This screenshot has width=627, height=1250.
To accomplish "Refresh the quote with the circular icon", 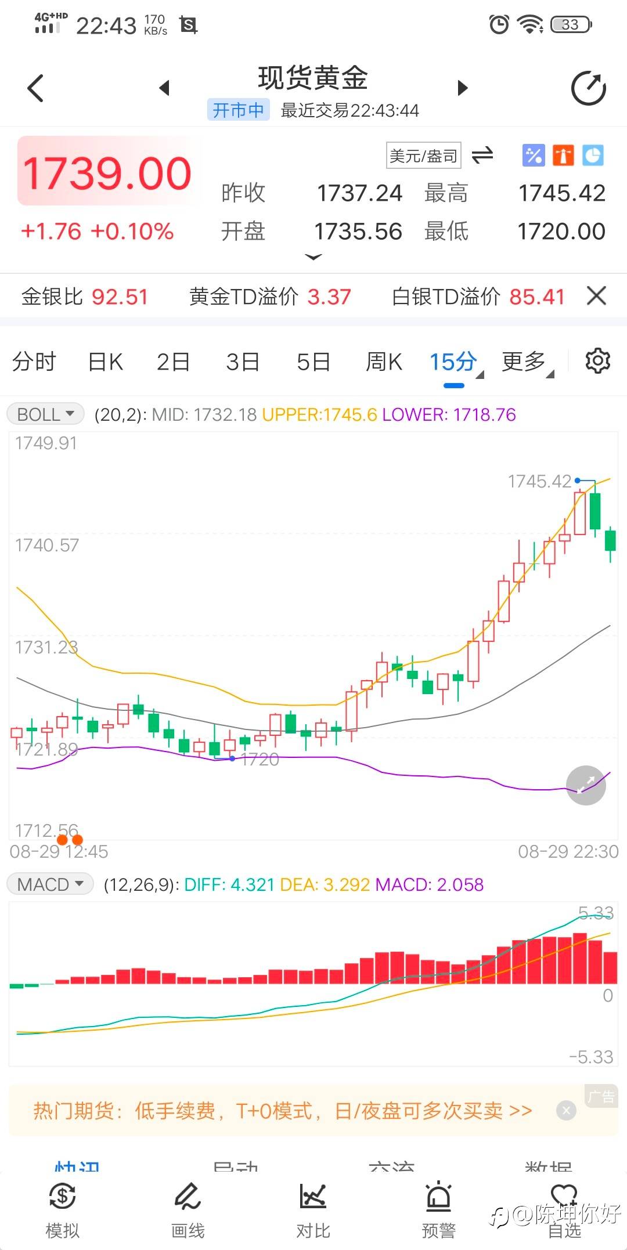I will tap(588, 88).
